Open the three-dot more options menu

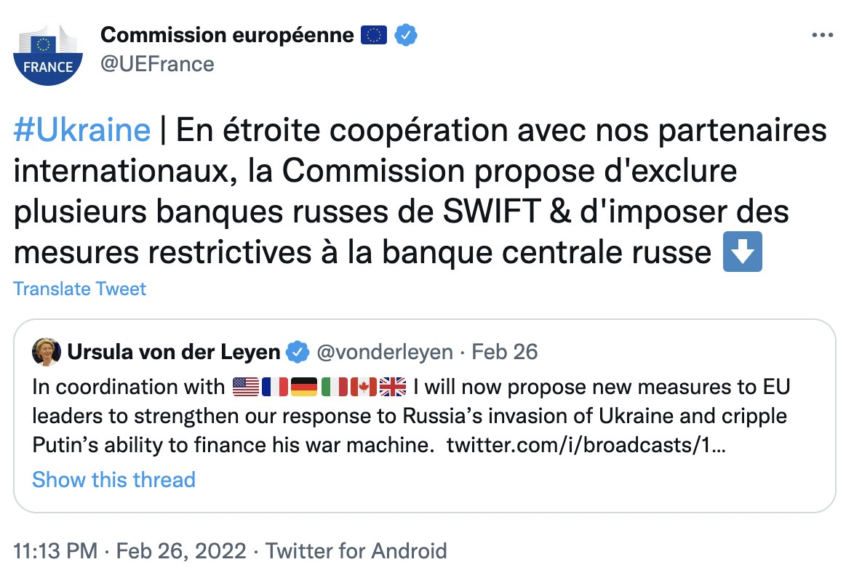point(821,35)
